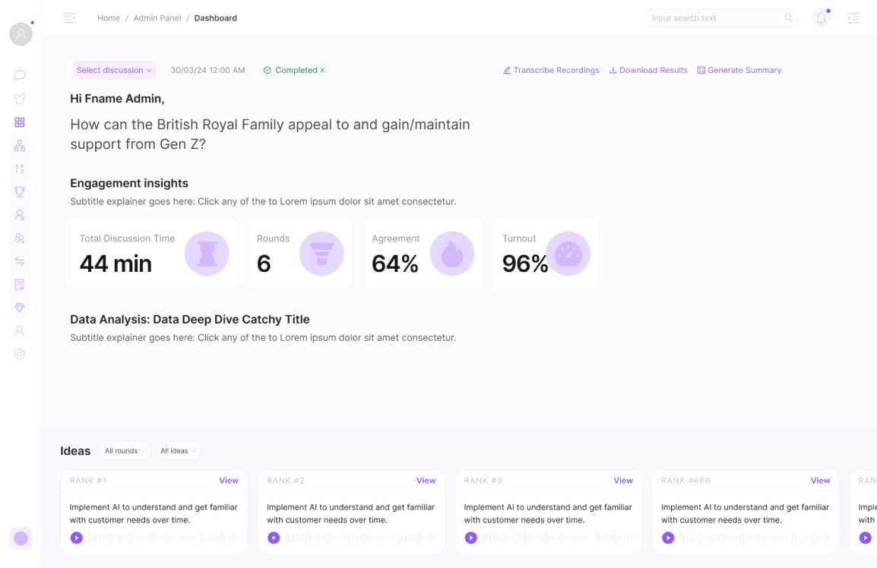877x568 pixels.
Task: Open the notifications bell
Action: tap(821, 18)
